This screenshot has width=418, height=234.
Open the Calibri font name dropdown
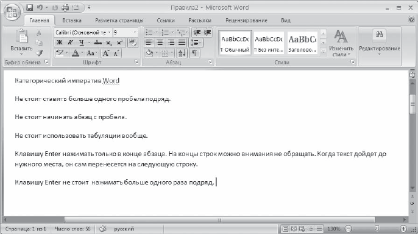coord(83,32)
